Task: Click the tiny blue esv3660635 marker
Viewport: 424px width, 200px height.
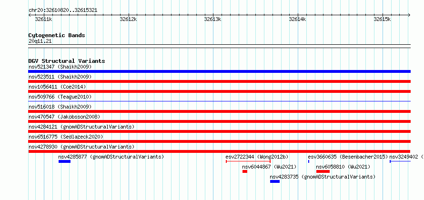Action: pos(309,161)
